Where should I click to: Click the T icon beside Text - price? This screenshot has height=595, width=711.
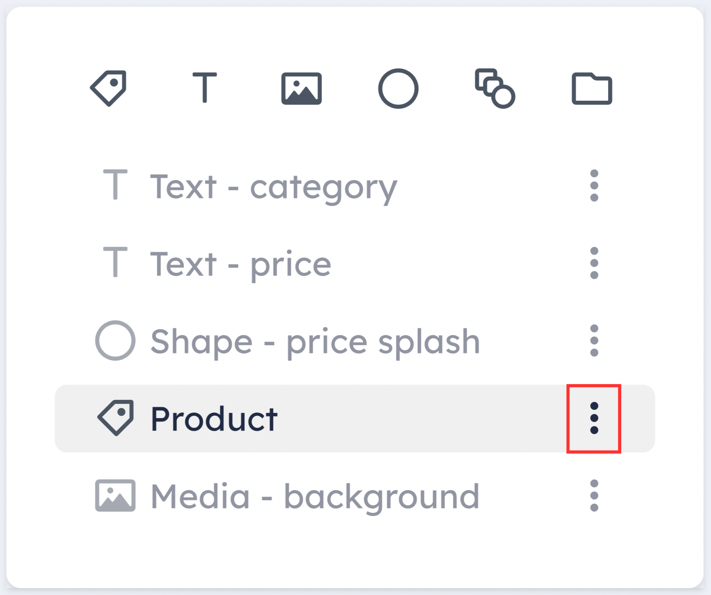coord(116,262)
